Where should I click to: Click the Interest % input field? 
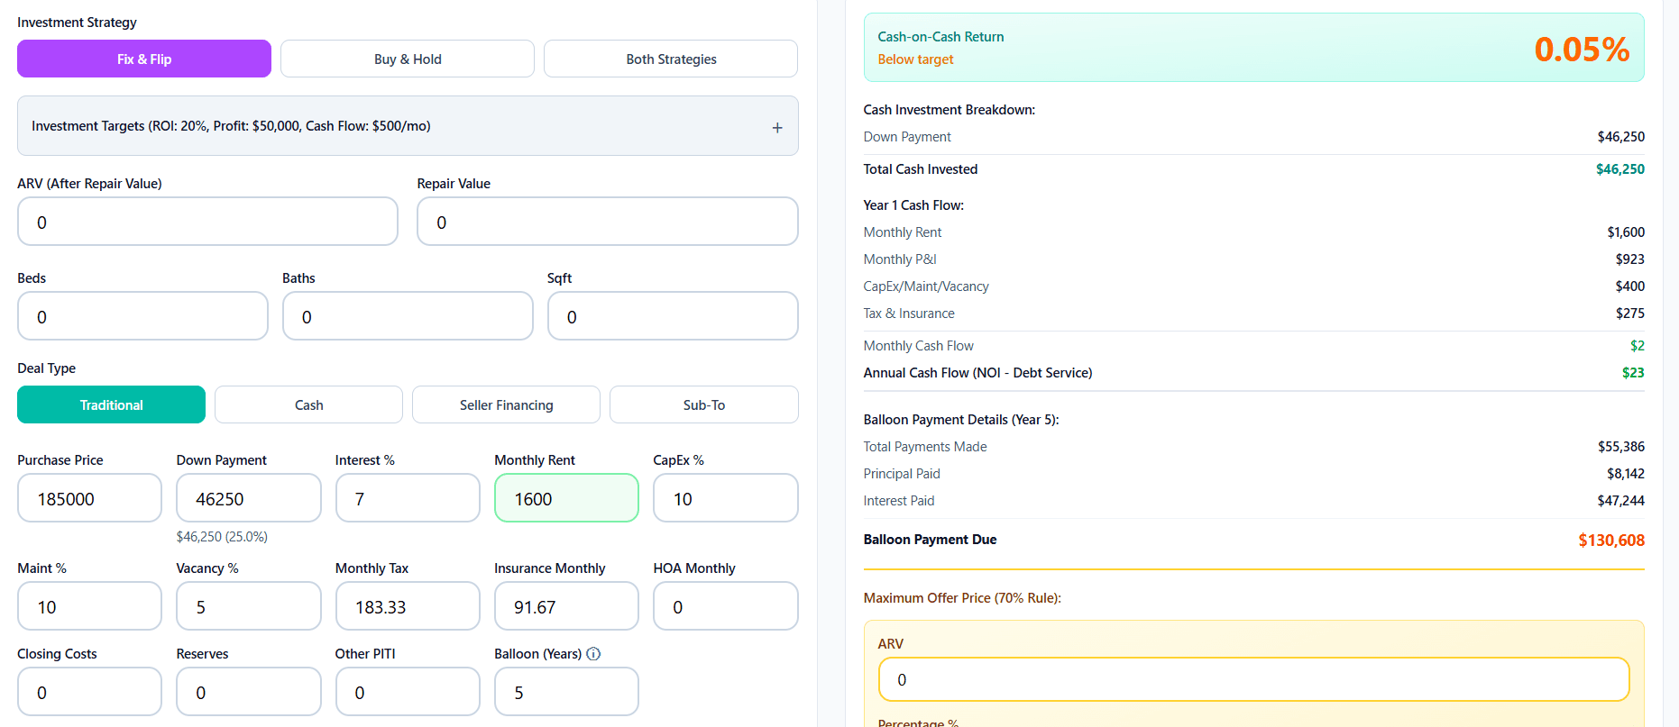[408, 498]
